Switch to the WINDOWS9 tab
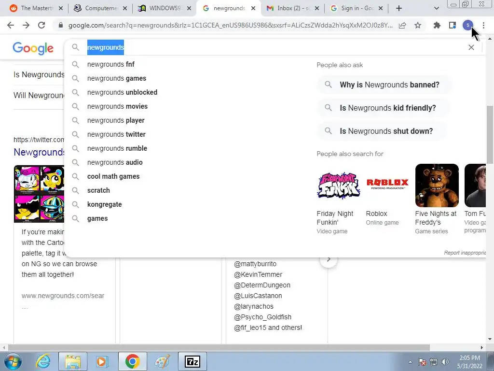This screenshot has width=494, height=371. click(165, 8)
